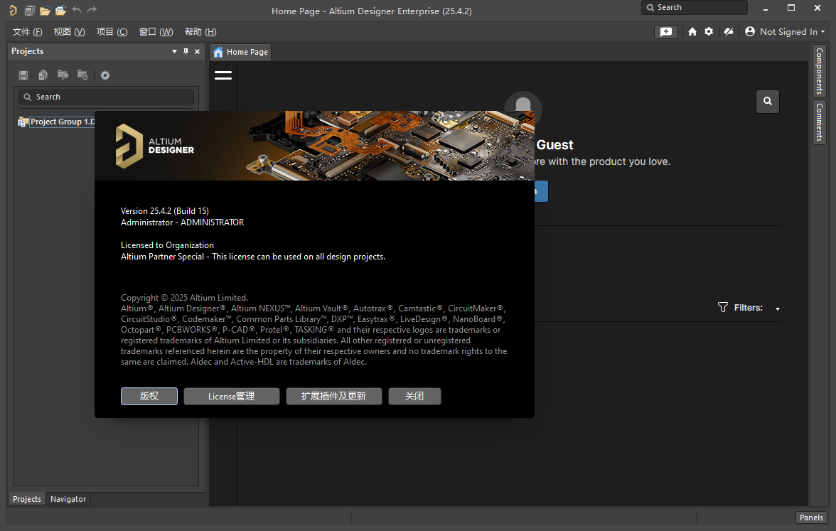Open the Comments side panel tab
The height and width of the screenshot is (531, 836).
point(820,122)
